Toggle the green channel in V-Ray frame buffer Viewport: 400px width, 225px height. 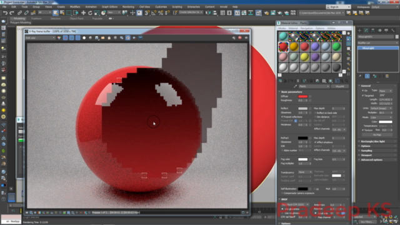(x=71, y=37)
